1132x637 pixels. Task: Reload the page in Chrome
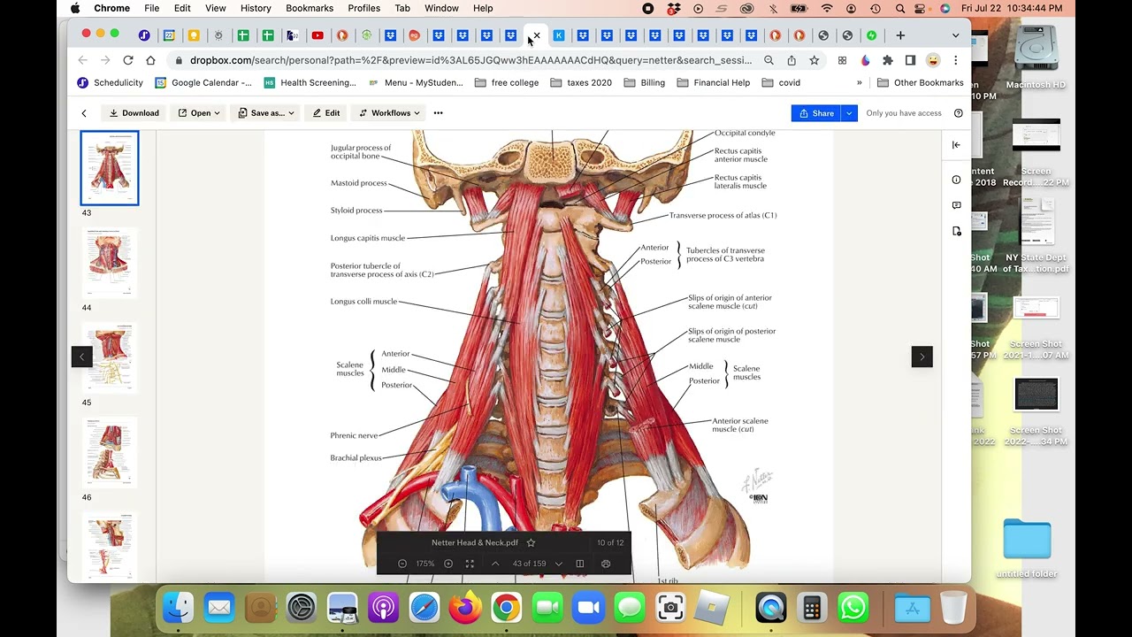click(x=128, y=60)
